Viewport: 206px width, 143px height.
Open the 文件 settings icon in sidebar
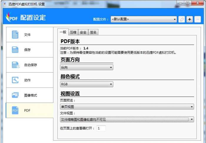pos(15,34)
